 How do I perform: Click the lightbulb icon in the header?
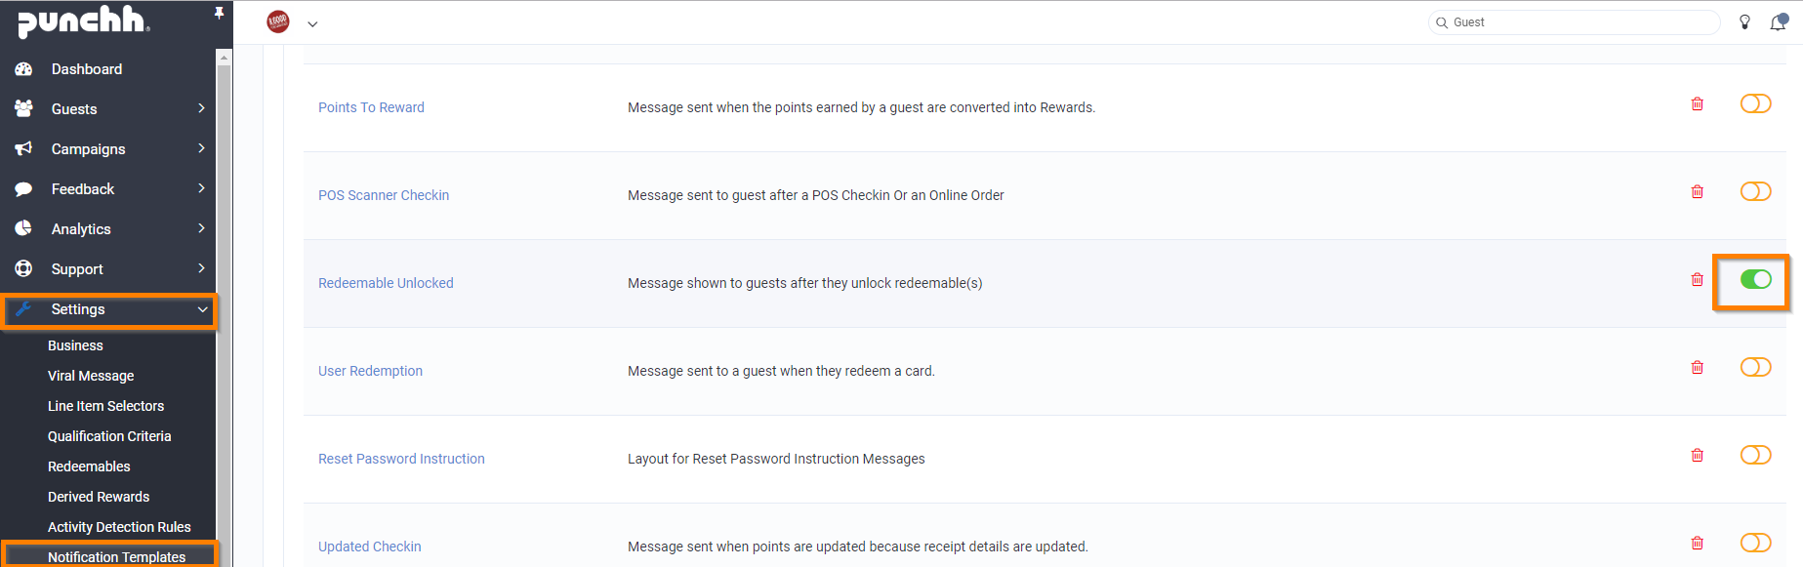[x=1744, y=22]
